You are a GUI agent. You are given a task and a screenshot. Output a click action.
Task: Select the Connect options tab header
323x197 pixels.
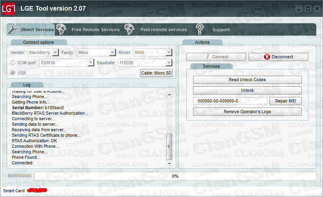coord(39,42)
